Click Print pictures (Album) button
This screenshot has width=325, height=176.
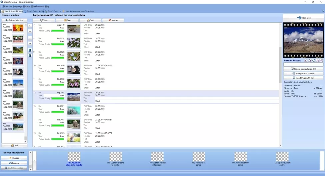point(303,73)
